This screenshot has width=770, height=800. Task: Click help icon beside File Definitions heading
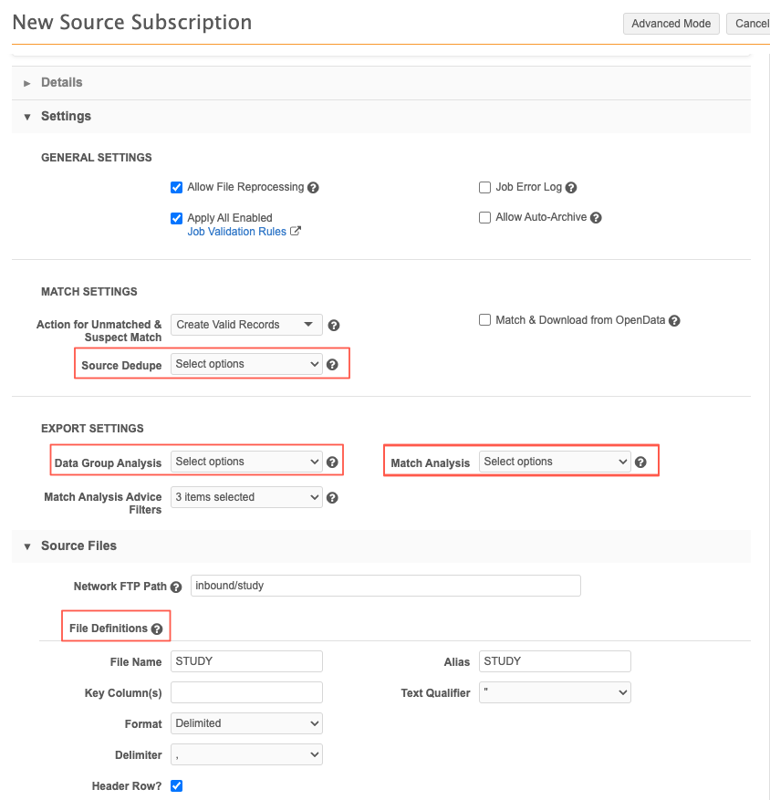[x=157, y=629]
